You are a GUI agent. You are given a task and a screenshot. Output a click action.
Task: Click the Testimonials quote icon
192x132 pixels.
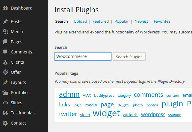[x=5, y=113]
